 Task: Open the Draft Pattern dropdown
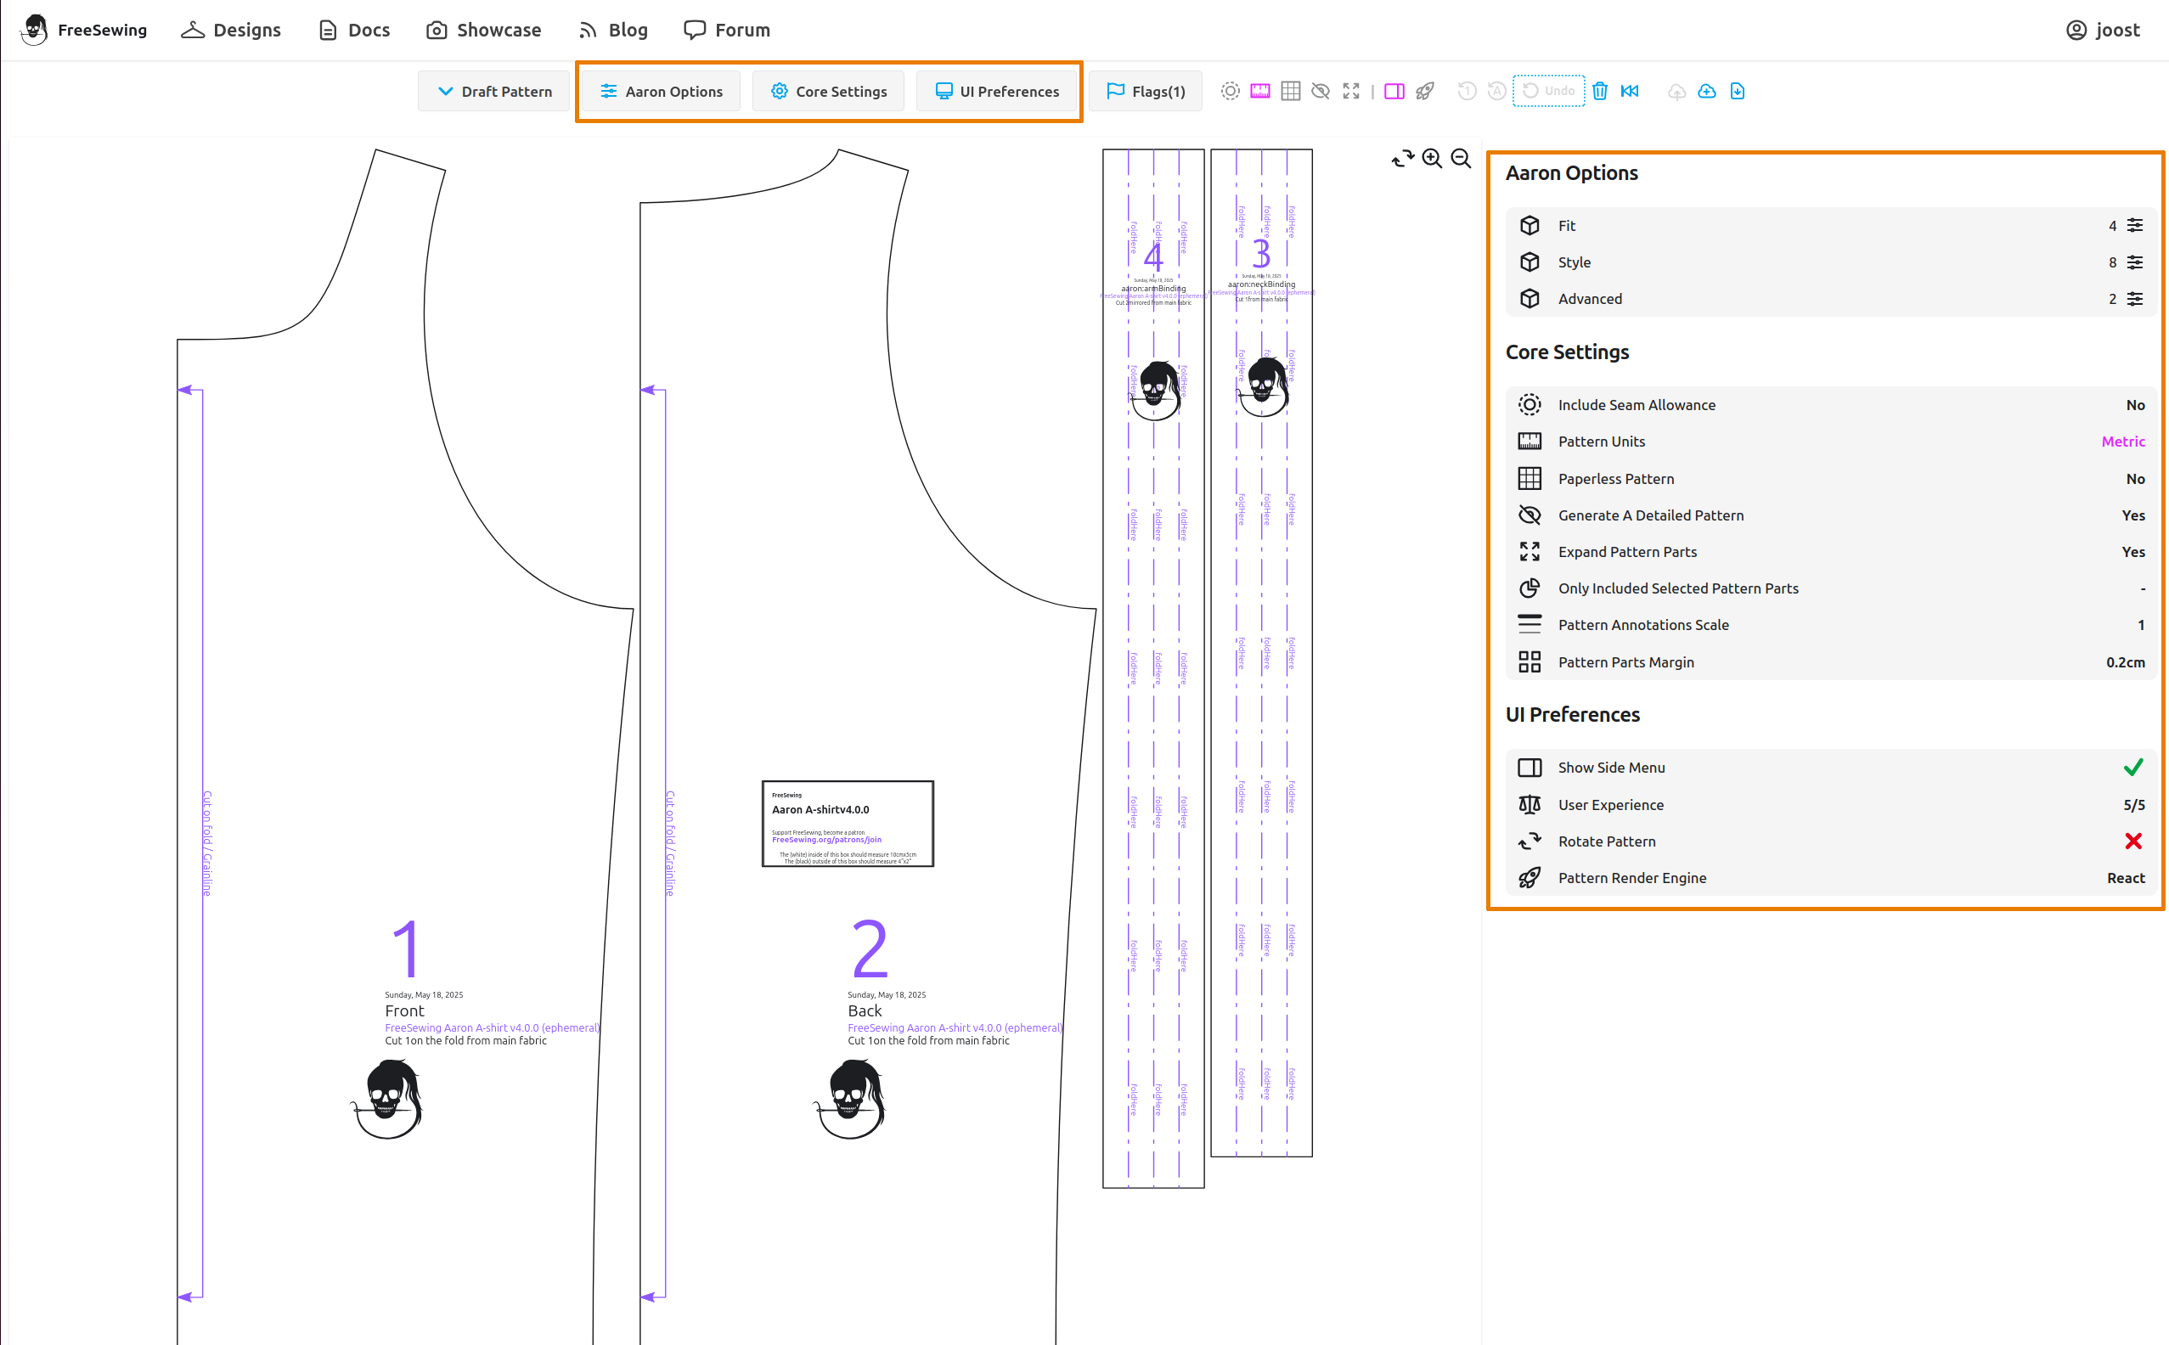pyautogui.click(x=494, y=91)
